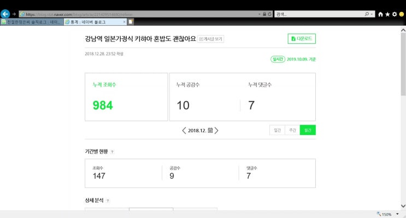Go to home page via house icon

pos(380,14)
